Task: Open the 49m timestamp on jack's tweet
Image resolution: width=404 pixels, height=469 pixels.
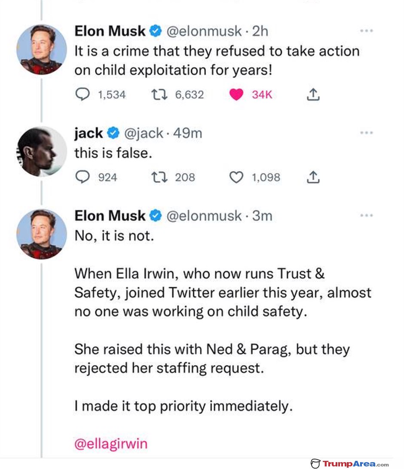Action: pyautogui.click(x=188, y=134)
